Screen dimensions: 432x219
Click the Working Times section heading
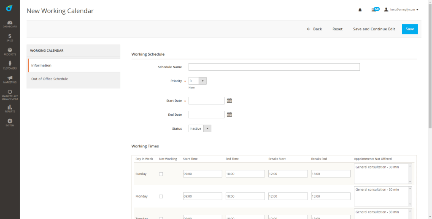tap(145, 146)
